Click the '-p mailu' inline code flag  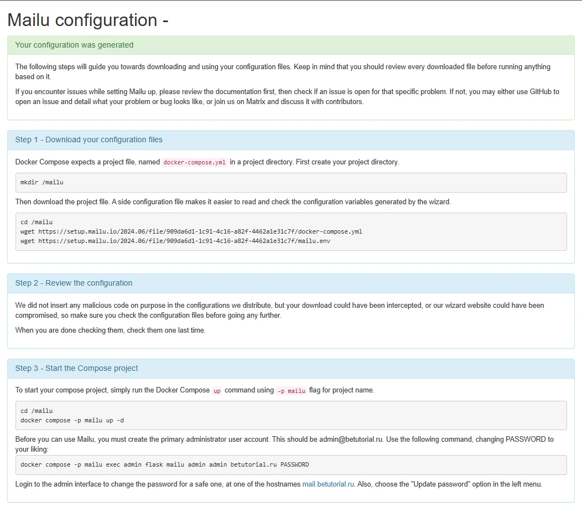(x=292, y=391)
